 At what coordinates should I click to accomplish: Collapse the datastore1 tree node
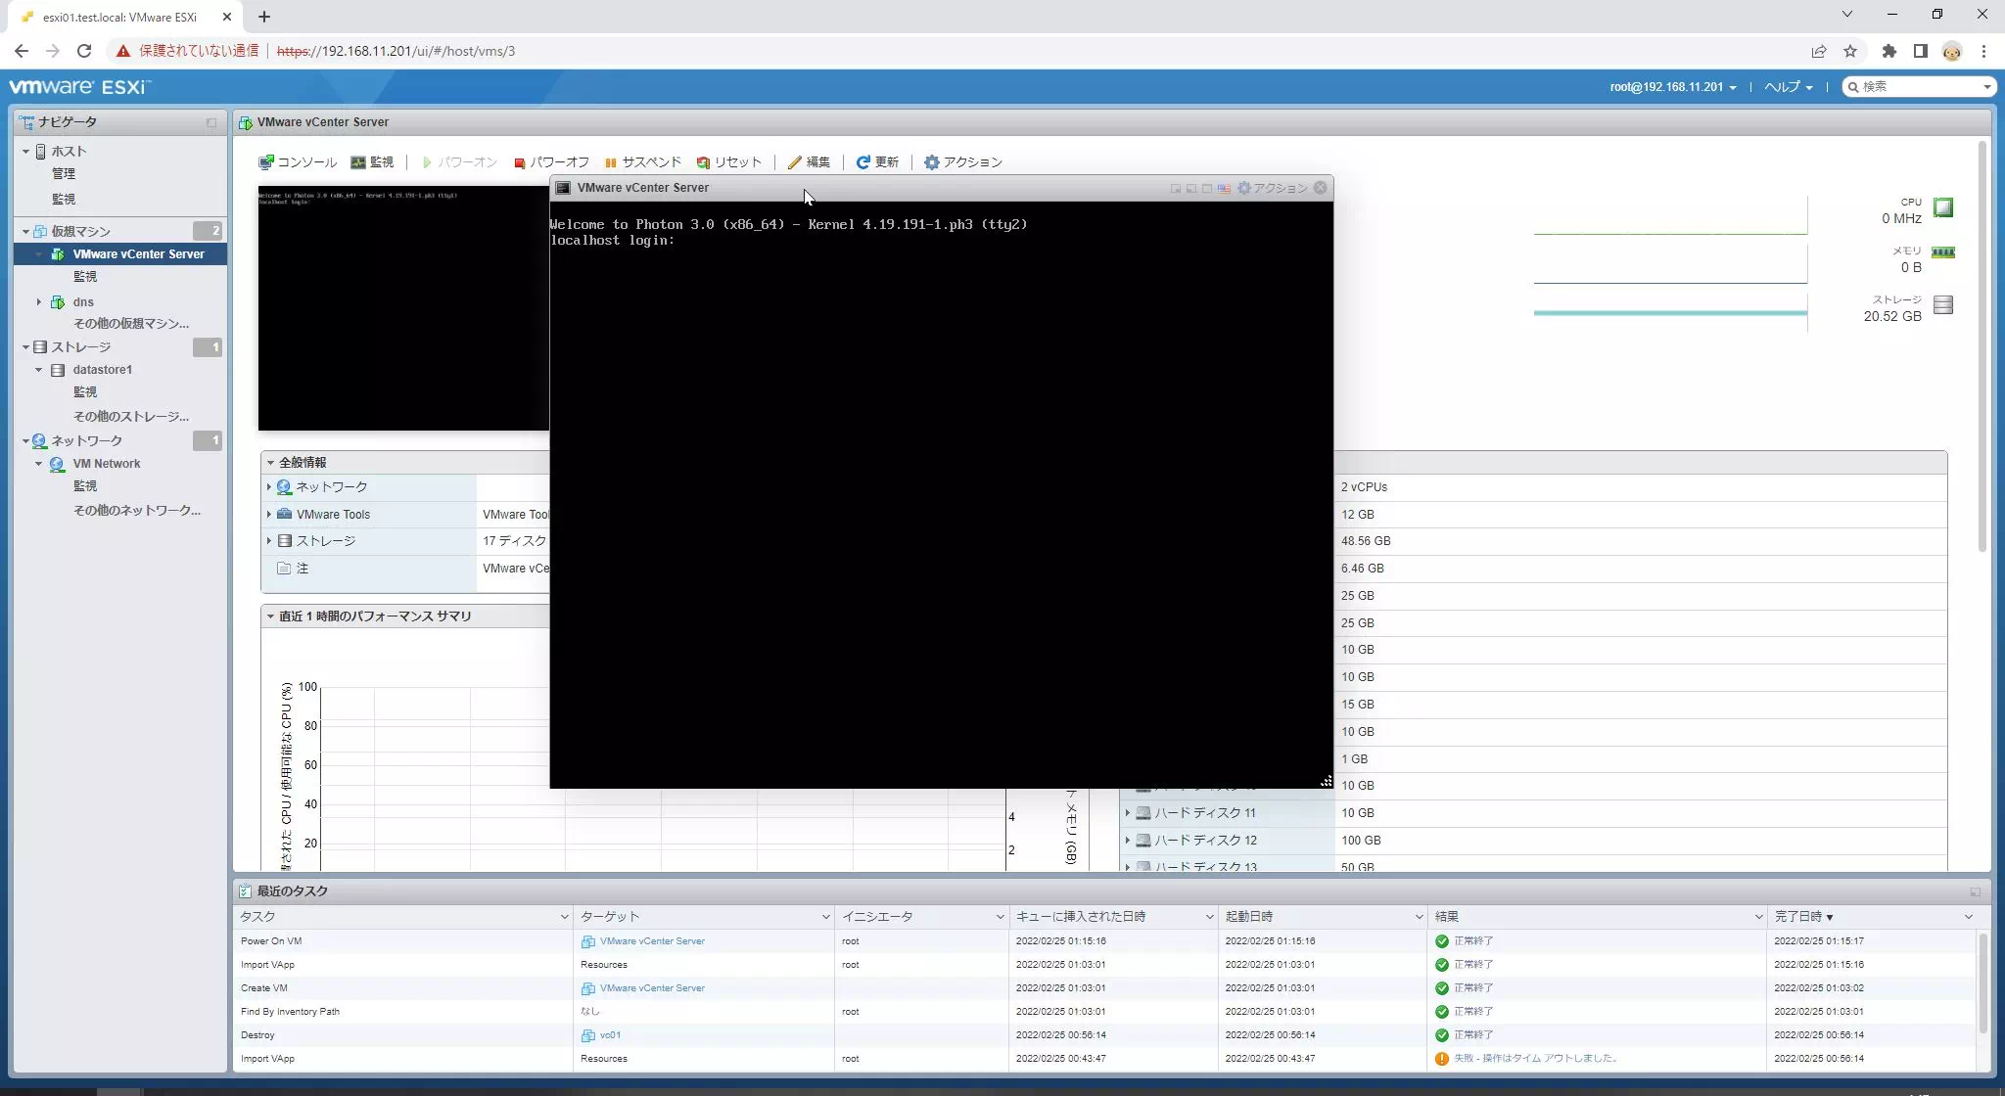point(39,370)
